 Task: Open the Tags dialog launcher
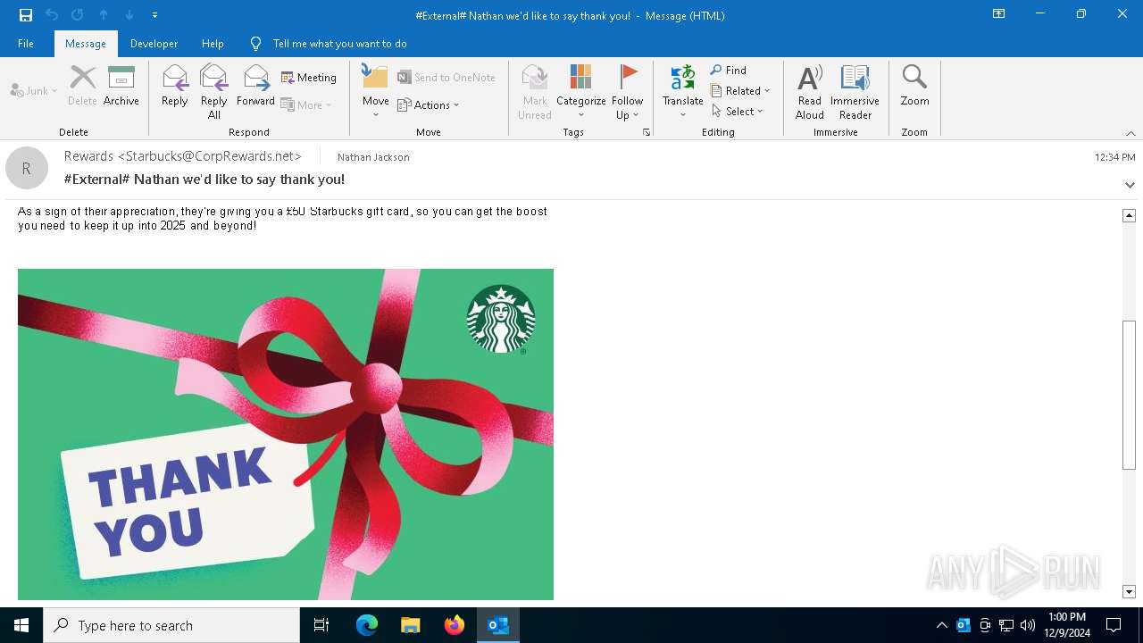pos(646,132)
